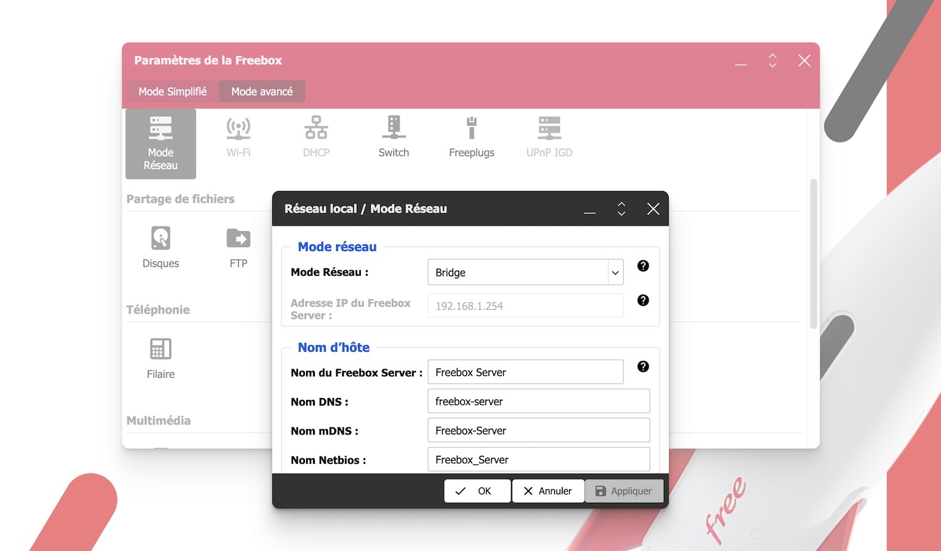Open the Switch settings icon

(393, 137)
